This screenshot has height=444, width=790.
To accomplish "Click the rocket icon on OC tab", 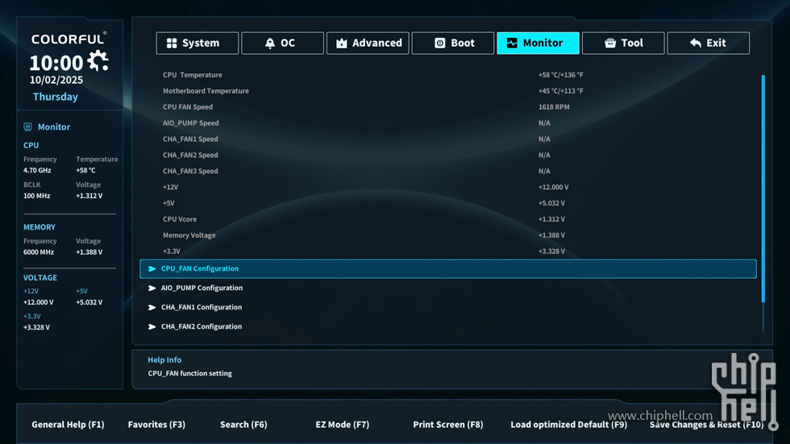I will 270,44.
